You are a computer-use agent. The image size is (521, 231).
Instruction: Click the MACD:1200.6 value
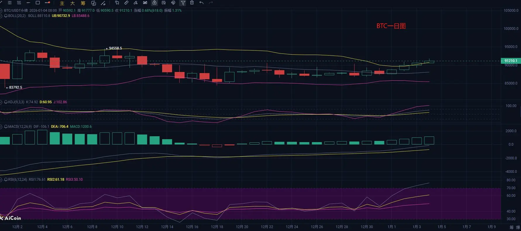pos(81,127)
